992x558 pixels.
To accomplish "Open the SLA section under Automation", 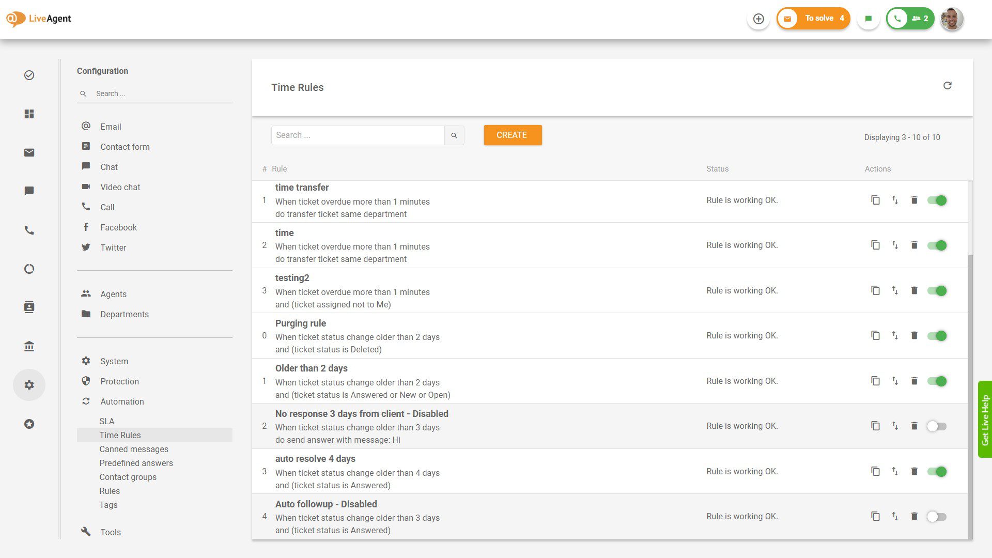I will pos(106,421).
